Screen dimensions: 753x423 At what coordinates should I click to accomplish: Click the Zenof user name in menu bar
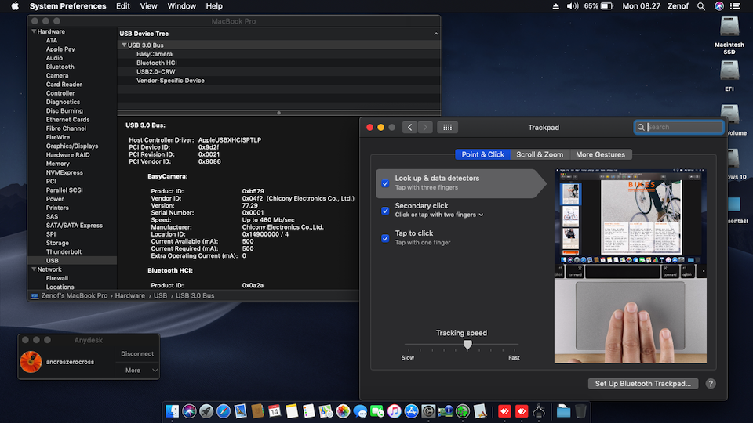point(678,6)
